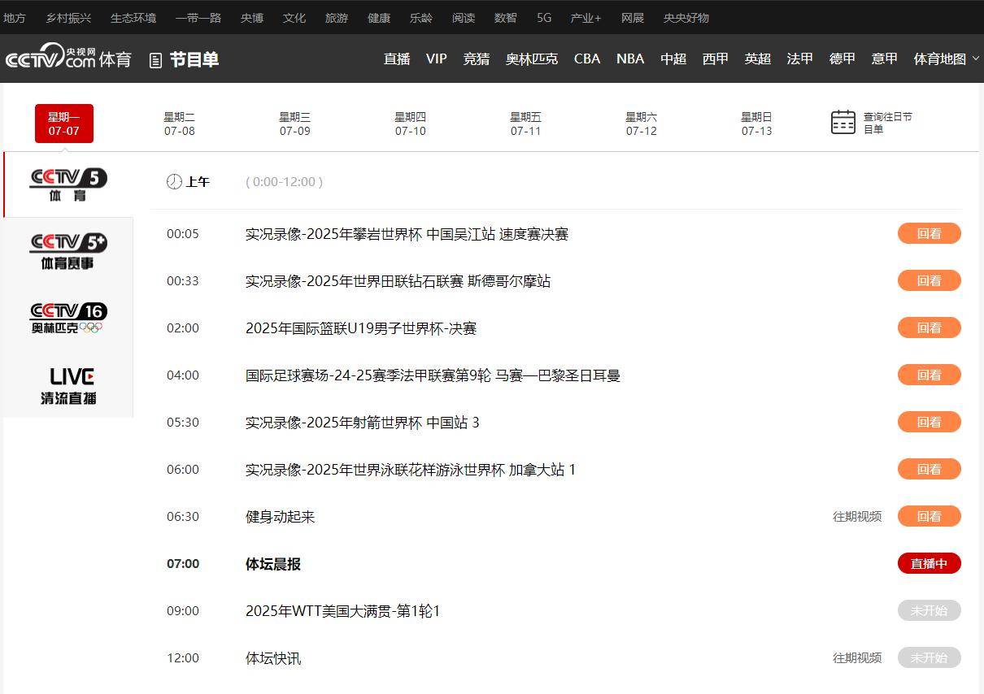The height and width of the screenshot is (694, 984).
Task: Select program 2025年WTT美国大满贯-第1轮1
Action: click(x=343, y=610)
